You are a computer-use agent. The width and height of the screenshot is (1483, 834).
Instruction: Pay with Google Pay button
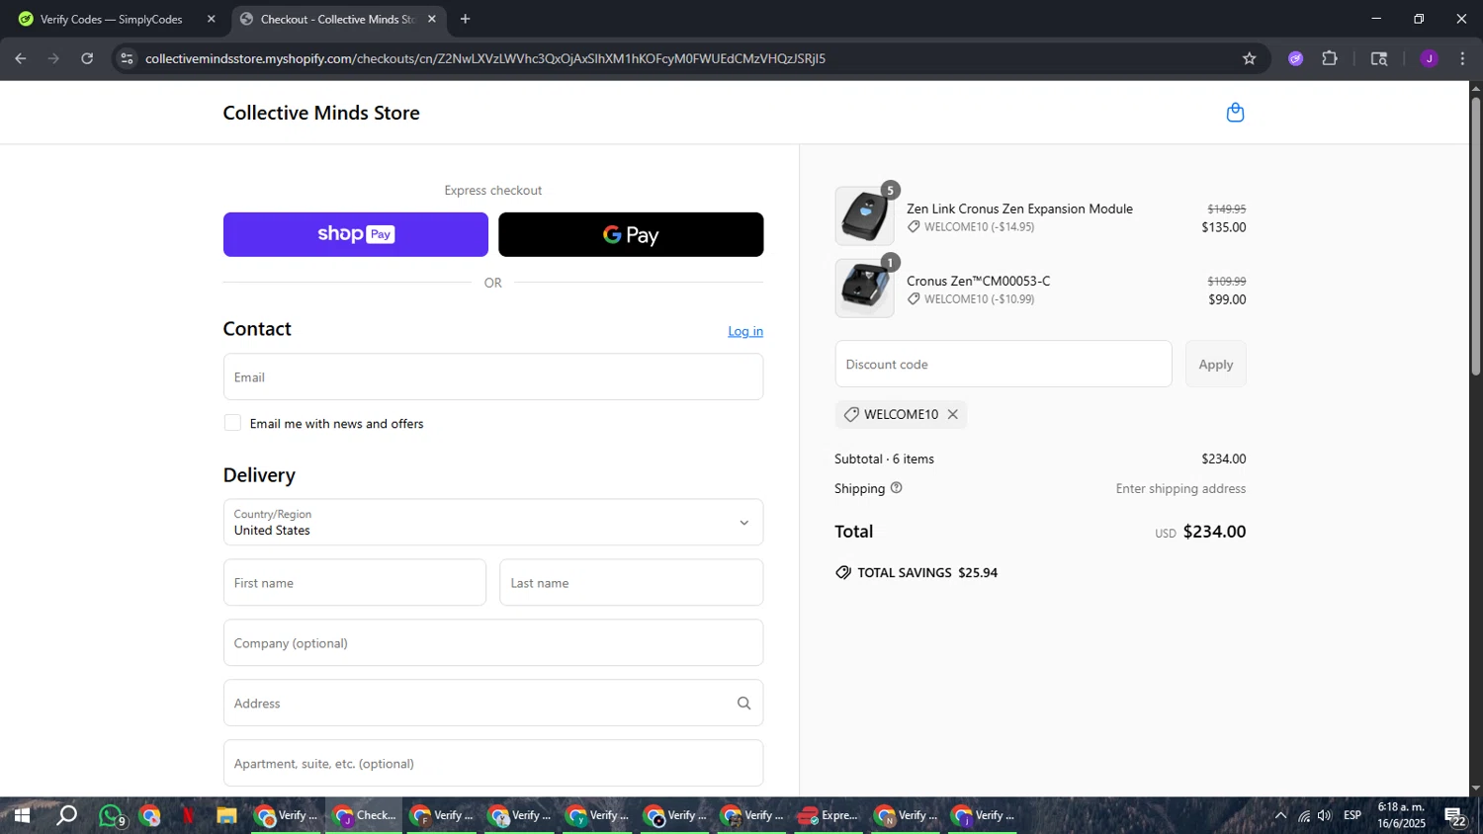(x=631, y=234)
